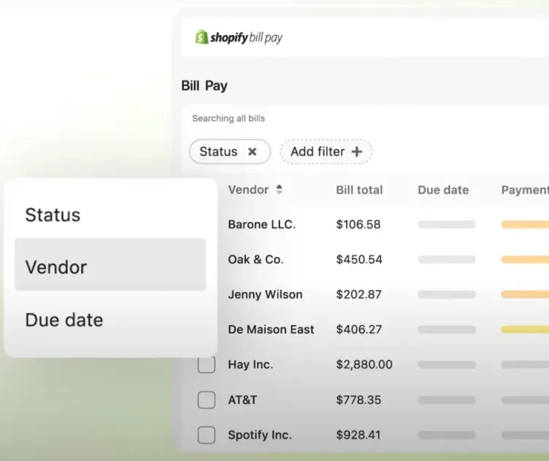Click the Bill total column header
This screenshot has width=549, height=461.
coord(359,190)
